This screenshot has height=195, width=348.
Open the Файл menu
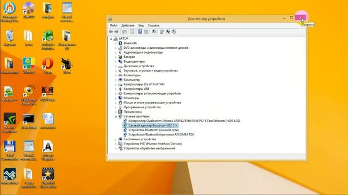(x=114, y=25)
